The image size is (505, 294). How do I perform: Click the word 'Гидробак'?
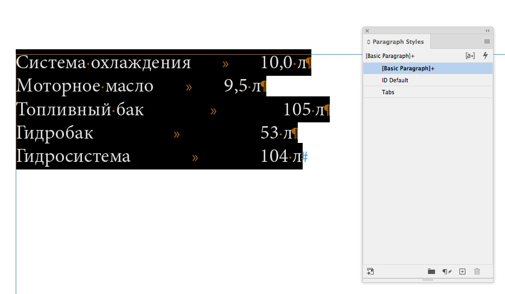(x=55, y=133)
